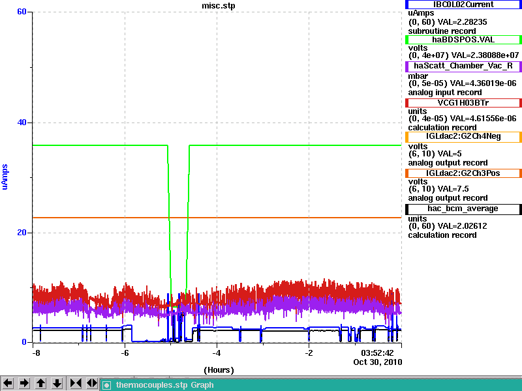Select the haBDSPOS.VAL legend entry
This screenshot has width=522, height=391.
tap(463, 40)
